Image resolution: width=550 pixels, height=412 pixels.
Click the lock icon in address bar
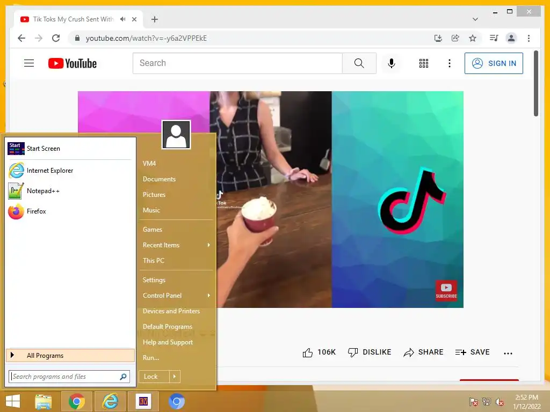click(77, 38)
